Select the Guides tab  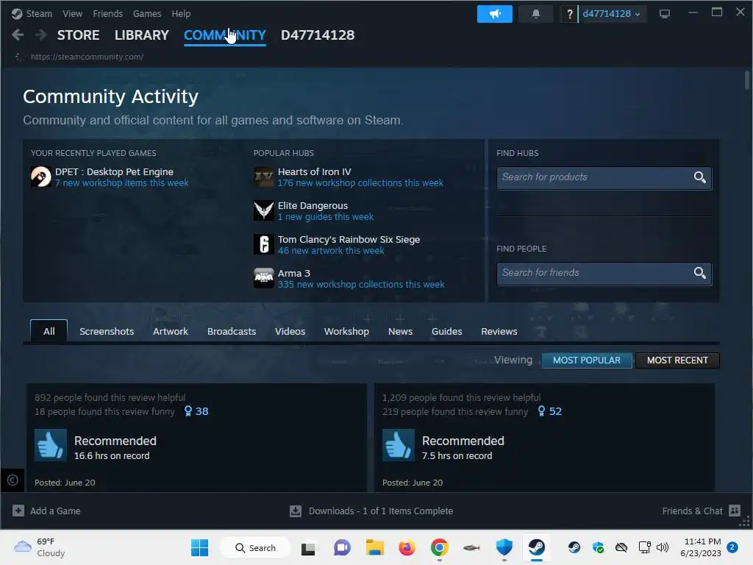(x=446, y=332)
